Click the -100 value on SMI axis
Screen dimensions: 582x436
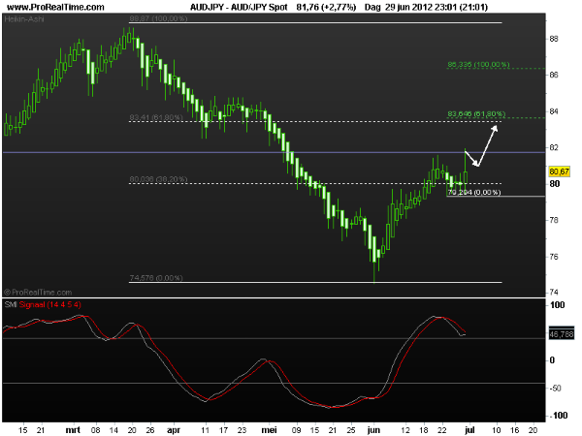click(558, 416)
